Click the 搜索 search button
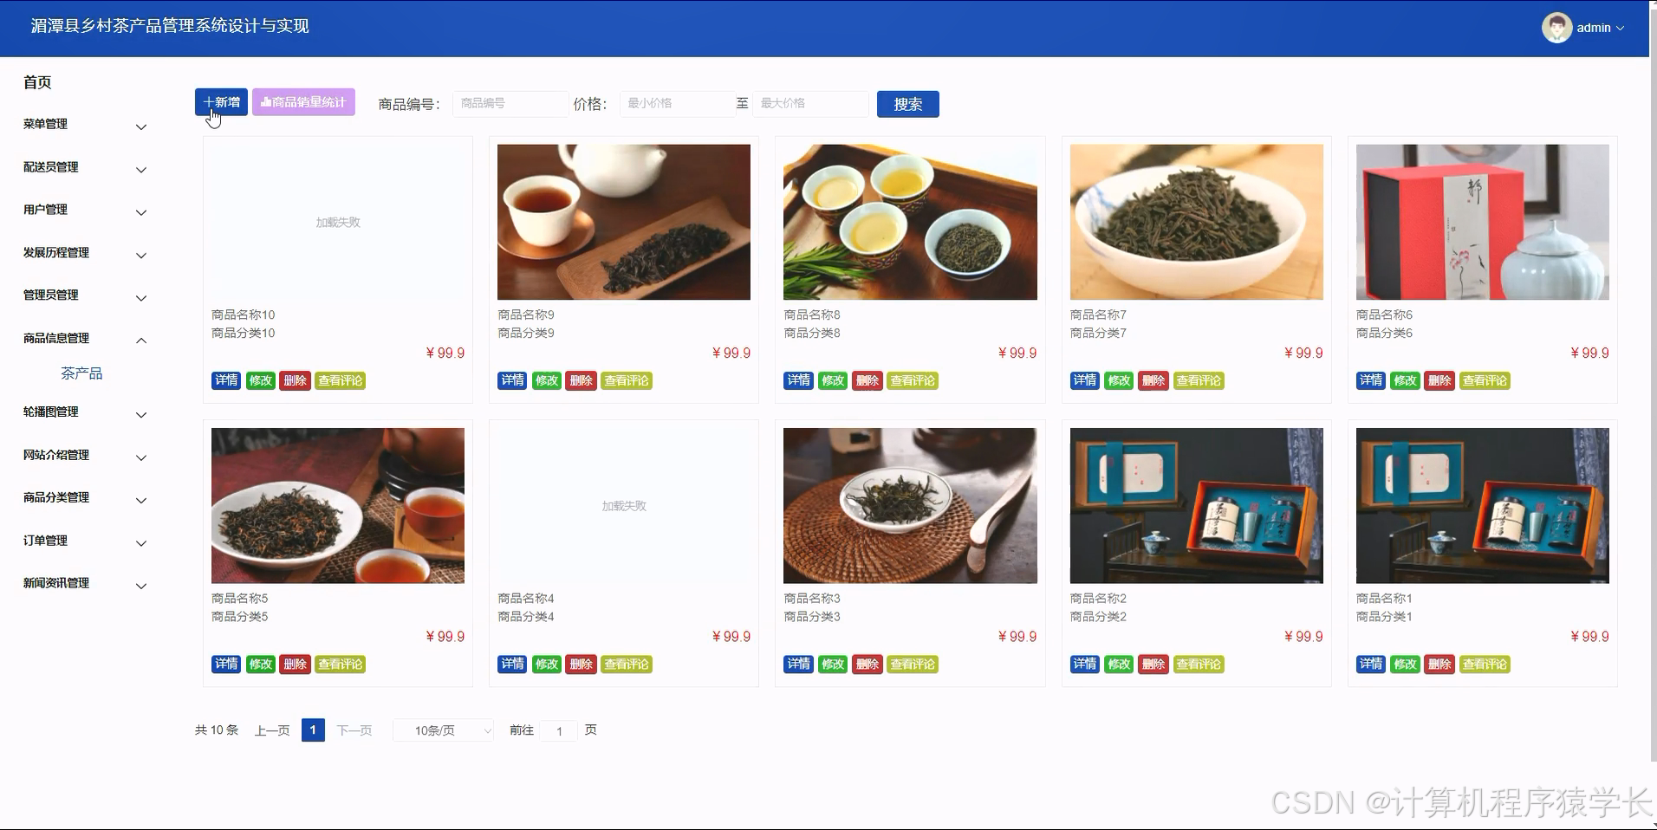Screen dimensions: 1657x830 pos(907,103)
